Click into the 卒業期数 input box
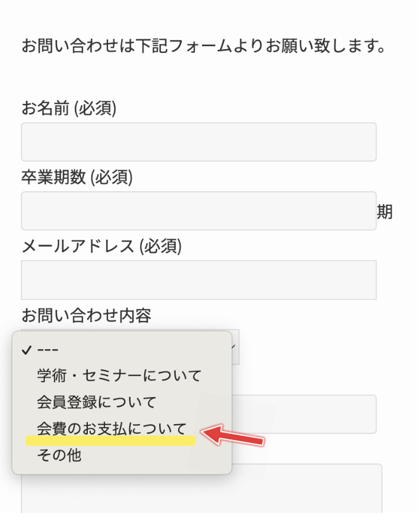The width and height of the screenshot is (419, 520). tap(198, 211)
